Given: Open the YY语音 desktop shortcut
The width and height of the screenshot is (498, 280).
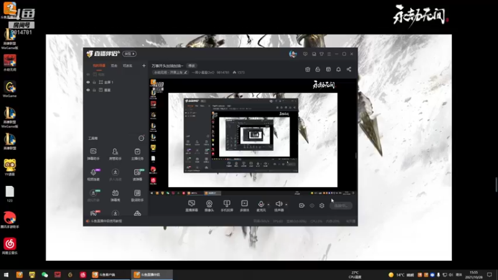Looking at the screenshot, I should click(x=10, y=167).
